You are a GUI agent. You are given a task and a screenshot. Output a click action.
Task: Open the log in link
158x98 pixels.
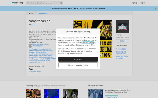[142, 3]
